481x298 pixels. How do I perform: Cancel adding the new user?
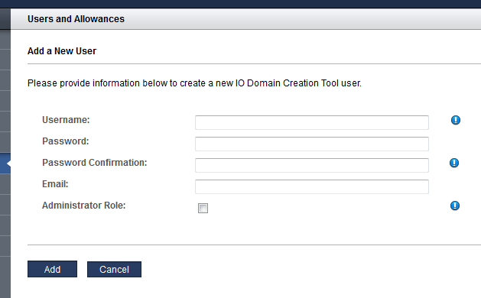tap(114, 269)
